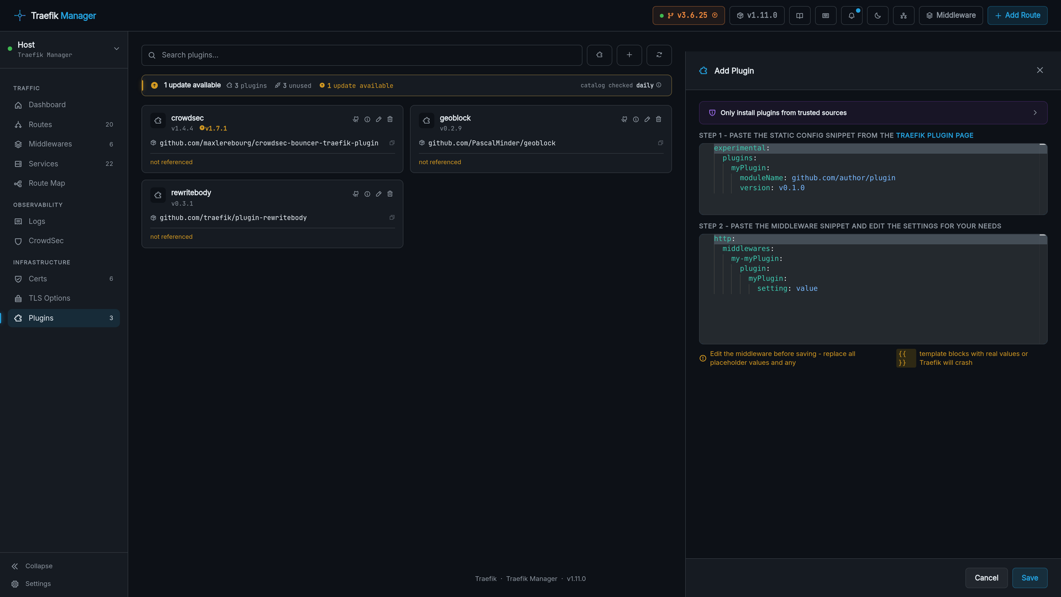Viewport: 1061px width, 597px height.
Task: Click the v1.11.0 manager version badge
Action: point(757,15)
